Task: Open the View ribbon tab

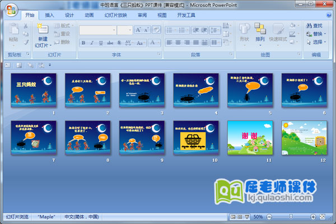Action: tap(162, 15)
